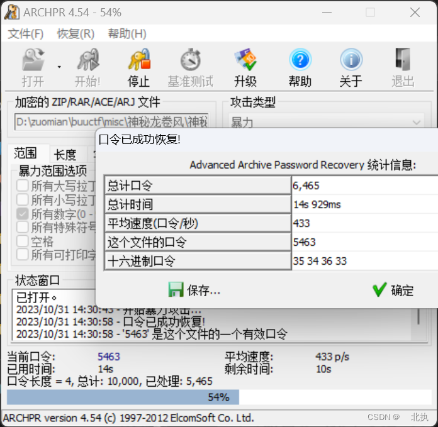This screenshot has width=438, height=427.
Task: Open the 帮助 question mark icon
Action: (x=300, y=60)
